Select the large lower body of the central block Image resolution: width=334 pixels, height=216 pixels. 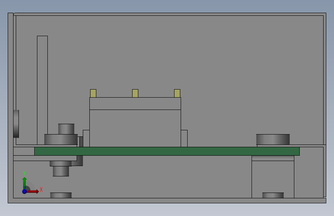pos(135,128)
